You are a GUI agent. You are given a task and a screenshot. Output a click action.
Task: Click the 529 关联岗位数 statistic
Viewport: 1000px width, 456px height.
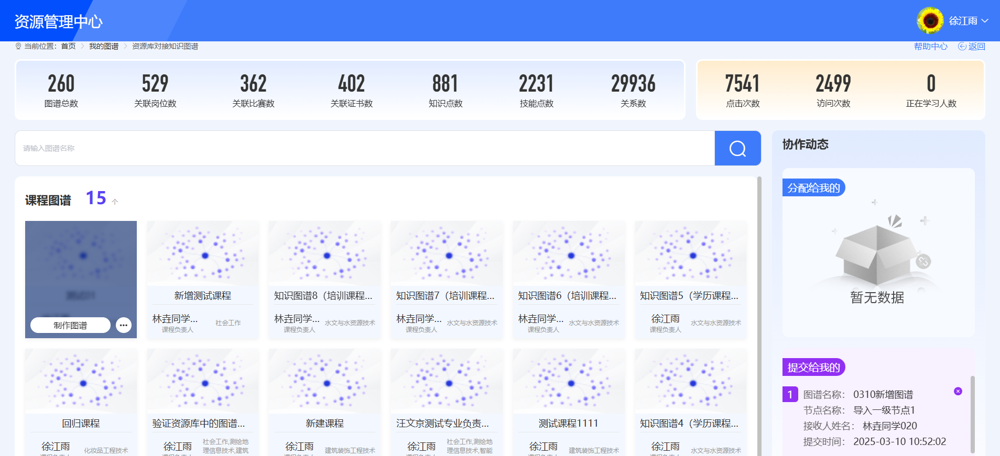coord(155,90)
